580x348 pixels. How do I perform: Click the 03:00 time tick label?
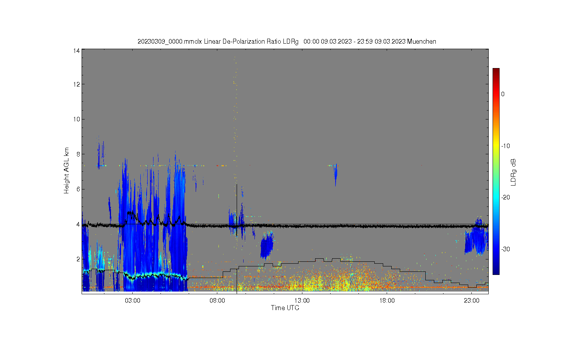[x=133, y=300]
